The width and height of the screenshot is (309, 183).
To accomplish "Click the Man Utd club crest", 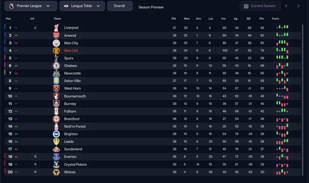I will pyautogui.click(x=56, y=50).
